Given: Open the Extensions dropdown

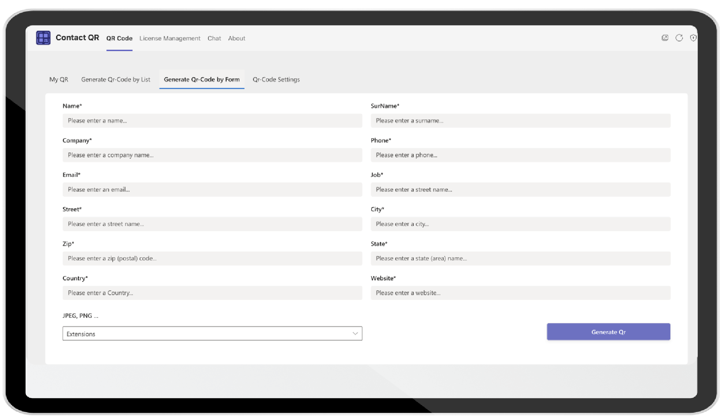Looking at the screenshot, I should 212,334.
